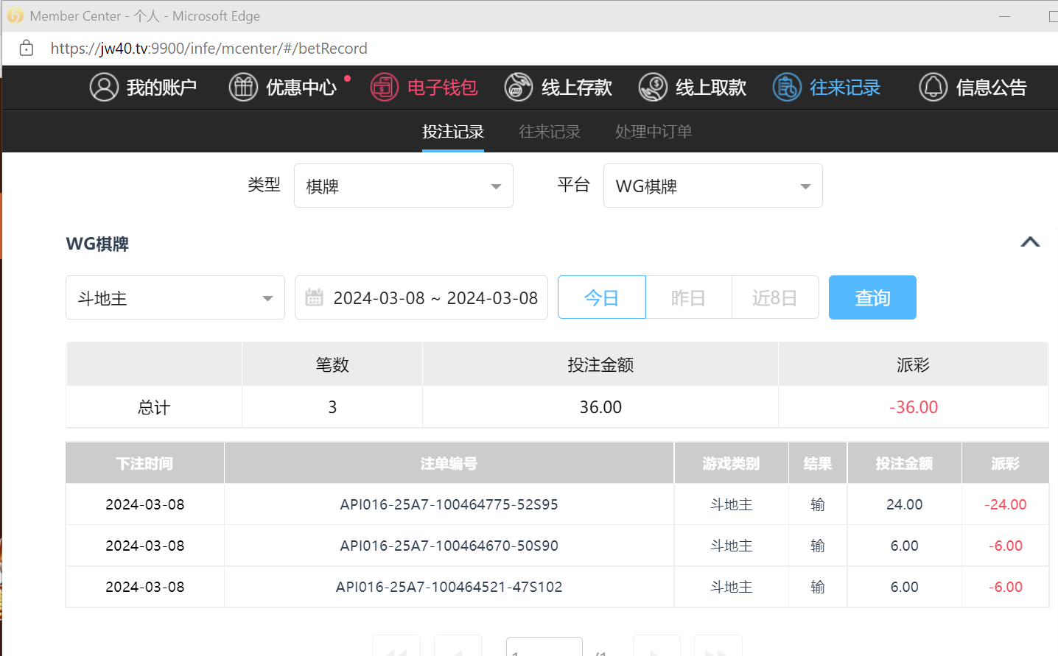
Task: Collapse the WG棋牌 section with chevron
Action: pos(1030,242)
